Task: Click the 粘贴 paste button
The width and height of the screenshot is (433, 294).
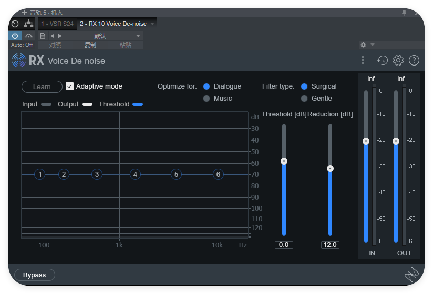Action: pyautogui.click(x=126, y=45)
